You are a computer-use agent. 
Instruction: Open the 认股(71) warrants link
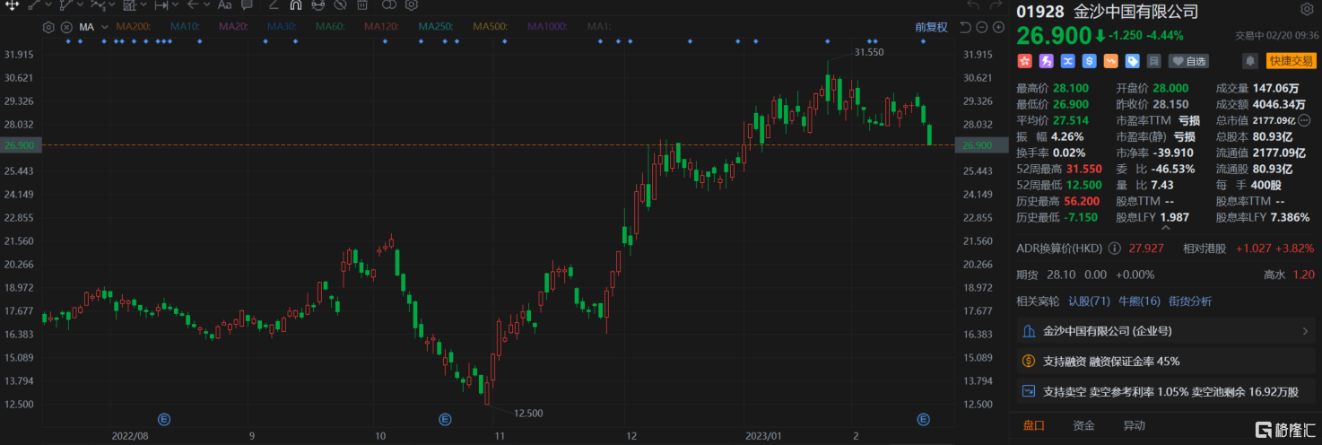point(1089,301)
